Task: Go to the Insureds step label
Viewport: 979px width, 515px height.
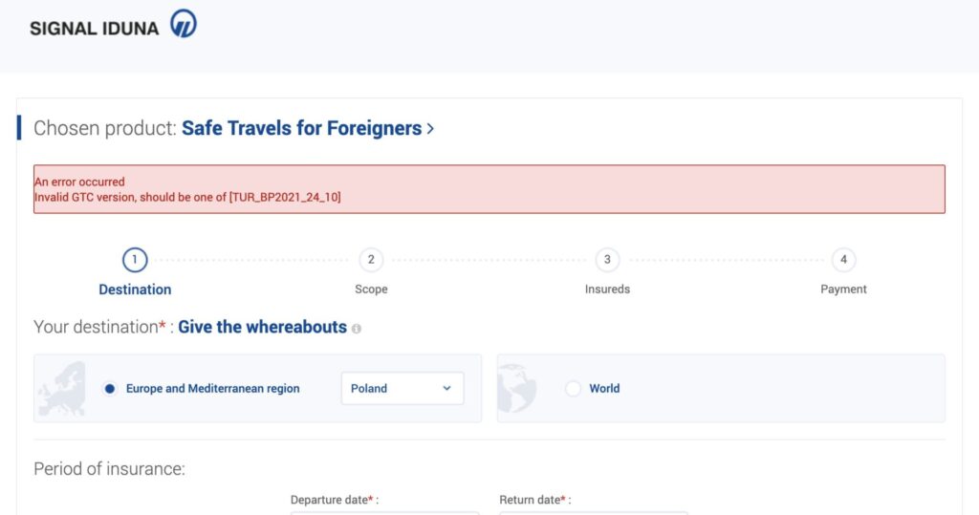Action: click(607, 289)
